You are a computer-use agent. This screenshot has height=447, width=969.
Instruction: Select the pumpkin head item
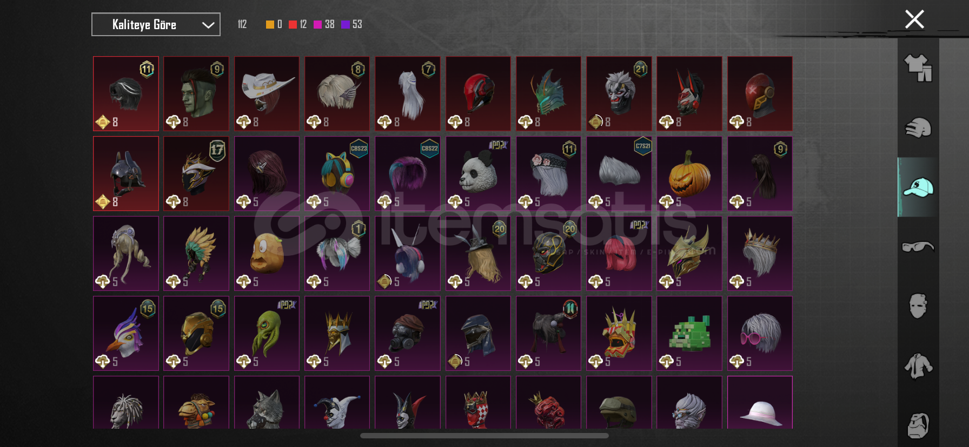(689, 173)
